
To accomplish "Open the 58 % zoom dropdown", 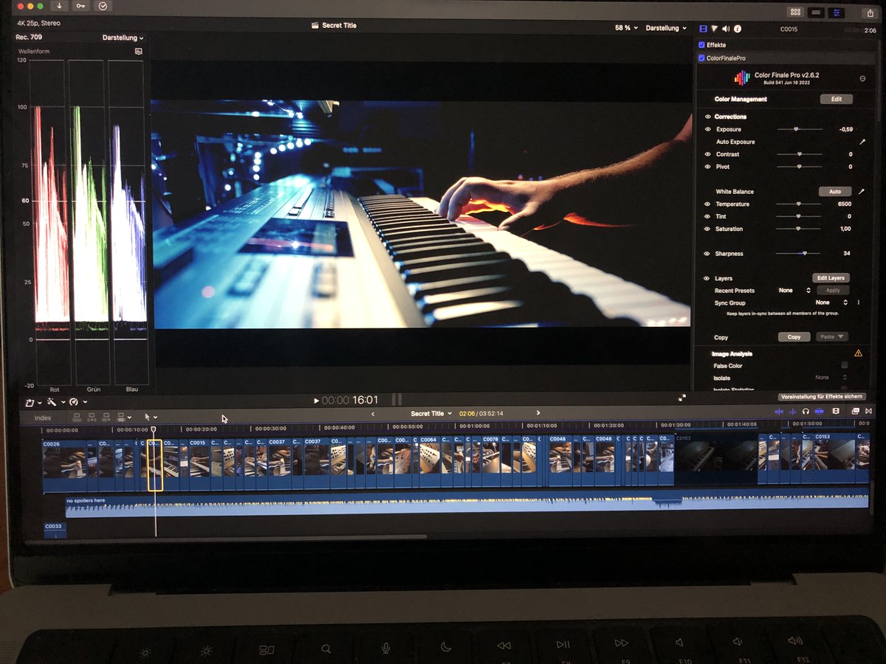I will click(x=626, y=28).
